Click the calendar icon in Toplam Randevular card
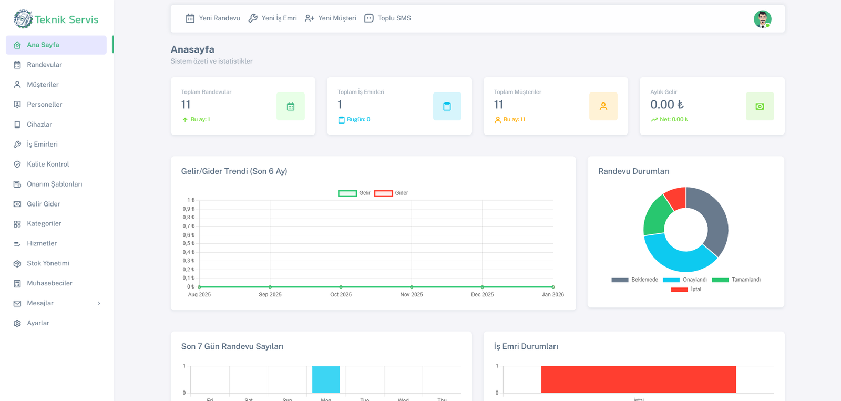Image resolution: width=841 pixels, height=401 pixels. tap(290, 106)
